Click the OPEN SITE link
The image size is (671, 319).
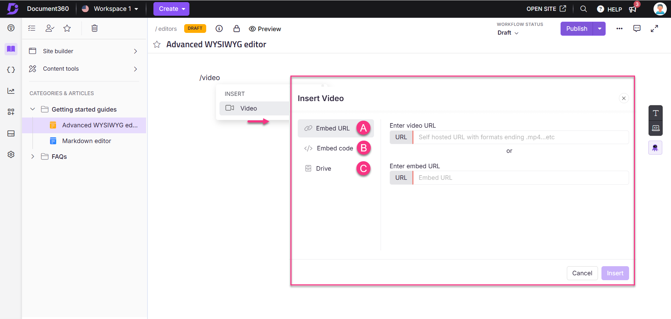click(546, 9)
